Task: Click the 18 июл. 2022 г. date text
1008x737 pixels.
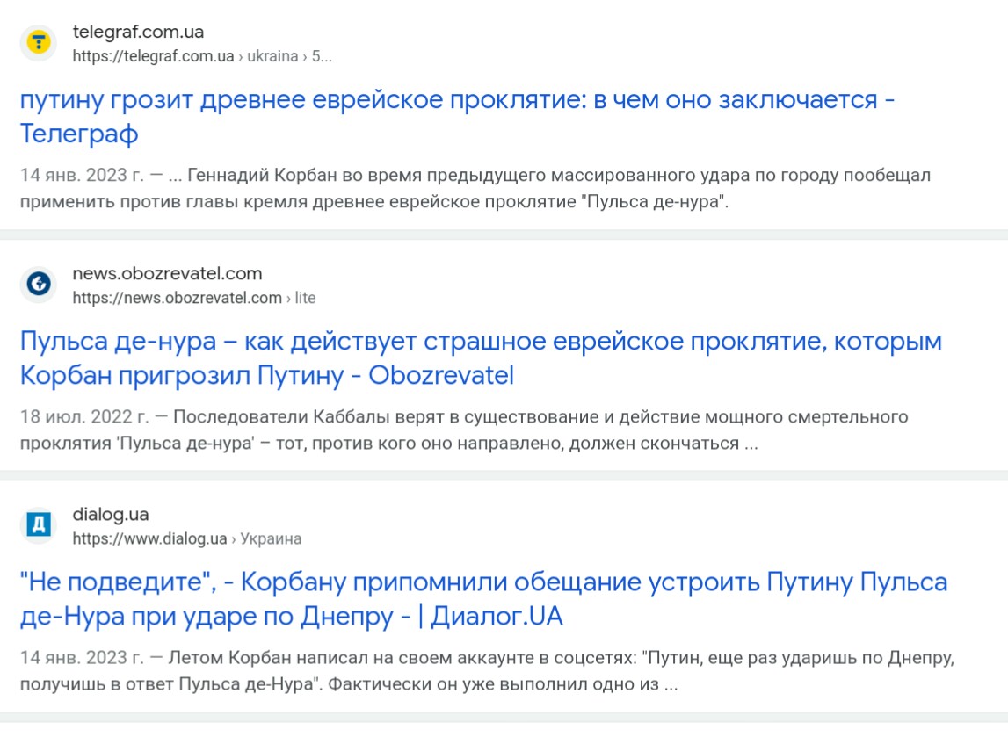Action: coord(84,417)
